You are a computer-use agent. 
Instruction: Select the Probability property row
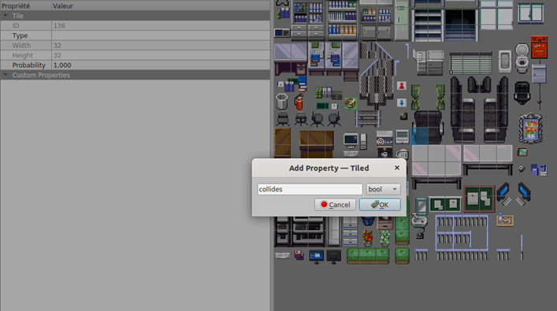136,65
